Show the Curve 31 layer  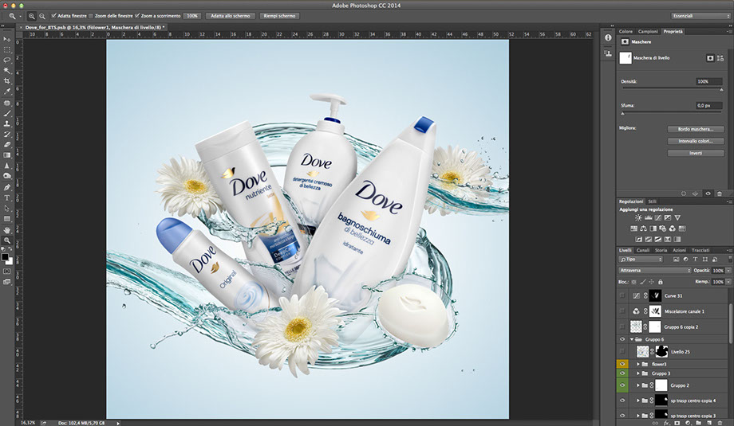point(622,295)
